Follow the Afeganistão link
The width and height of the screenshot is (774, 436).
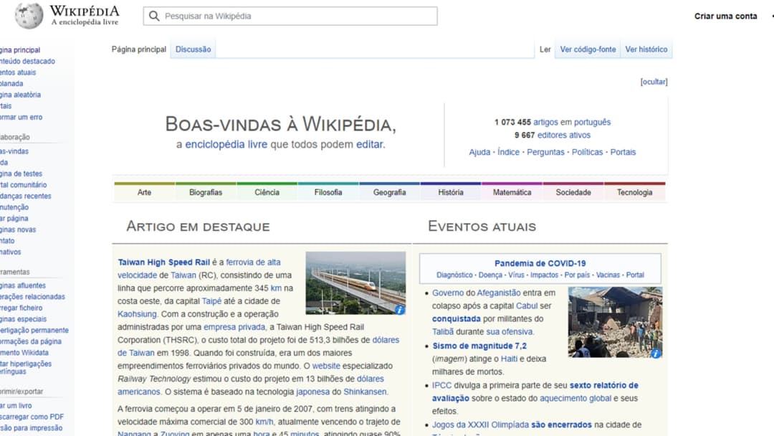[x=499, y=293]
